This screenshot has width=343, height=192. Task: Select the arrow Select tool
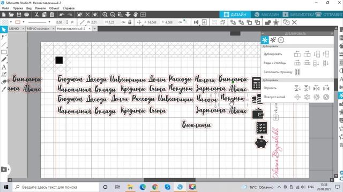[4, 29]
